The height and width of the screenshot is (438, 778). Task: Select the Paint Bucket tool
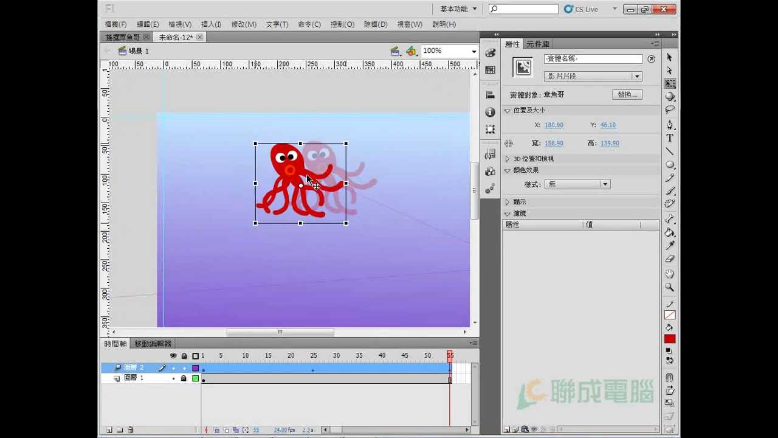670,232
